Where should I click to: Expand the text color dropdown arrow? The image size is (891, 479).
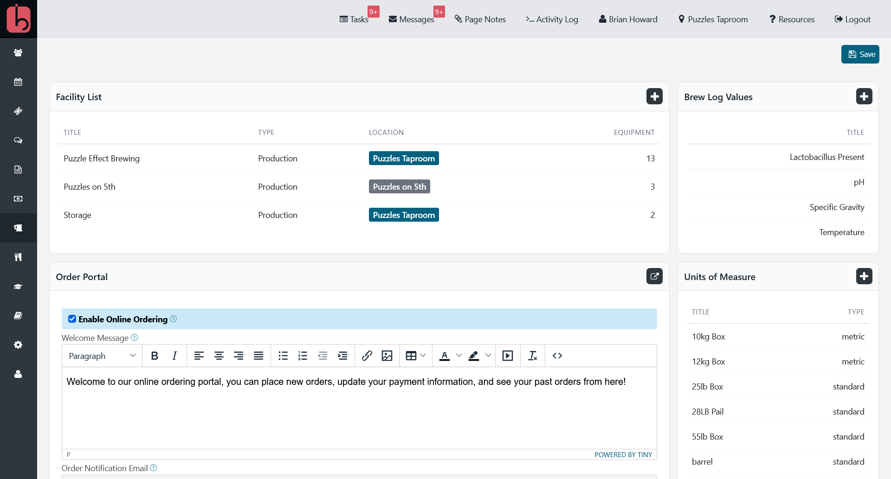(x=459, y=356)
